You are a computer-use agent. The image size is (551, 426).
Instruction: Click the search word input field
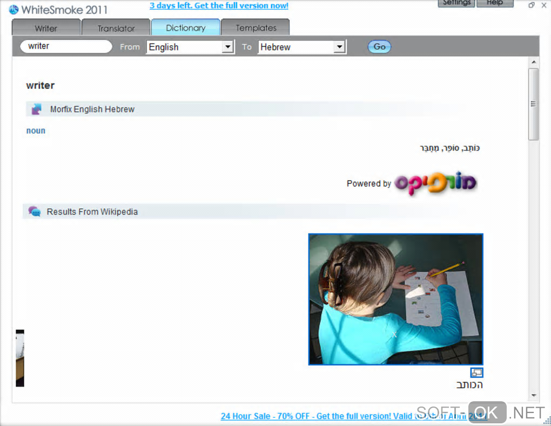click(66, 46)
